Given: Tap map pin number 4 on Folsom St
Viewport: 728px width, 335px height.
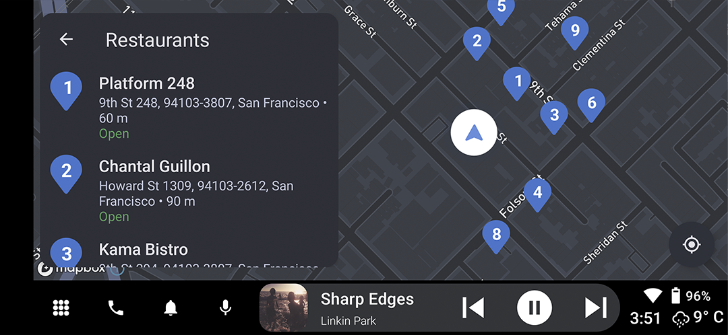Looking at the screenshot, I should coord(537,194).
